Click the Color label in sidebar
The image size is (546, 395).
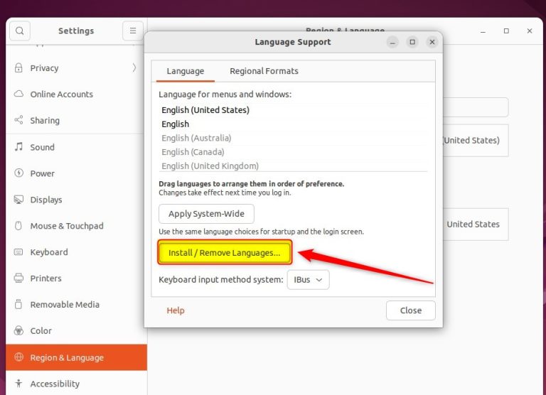[x=41, y=330]
